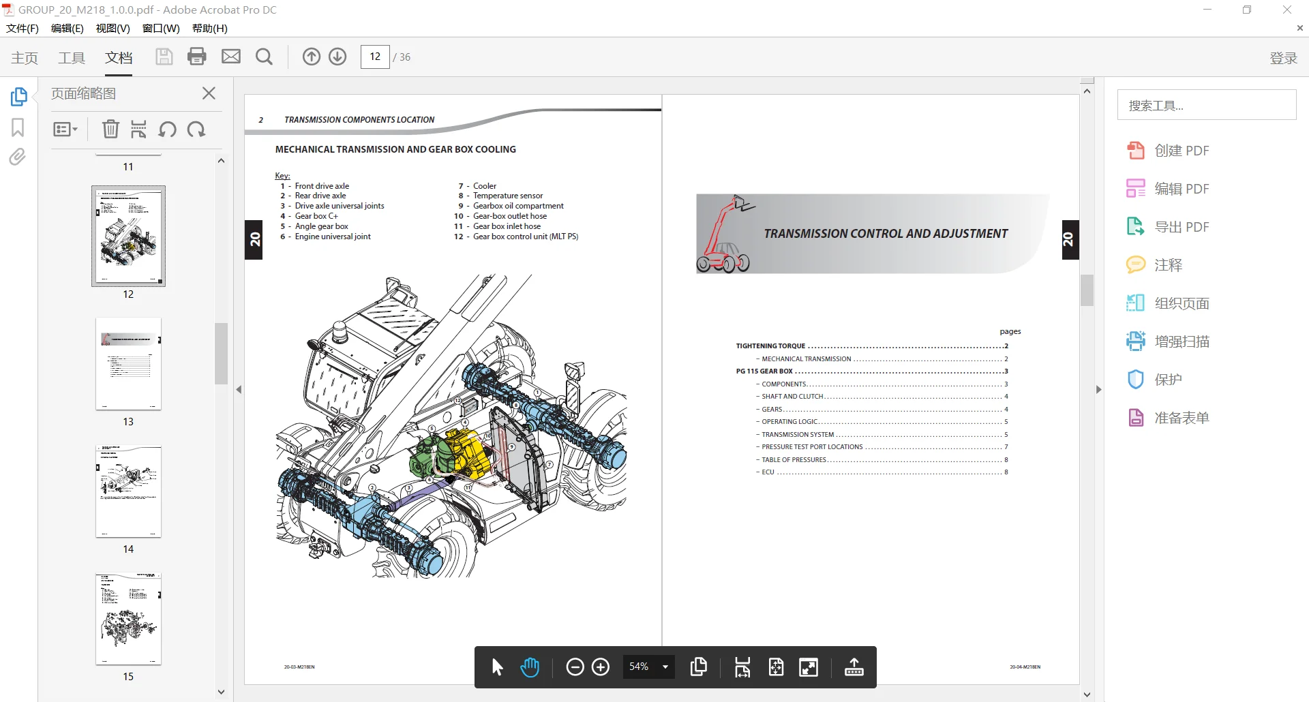The width and height of the screenshot is (1309, 702).
Task: Open the 文件(F) menu
Action: pos(22,28)
